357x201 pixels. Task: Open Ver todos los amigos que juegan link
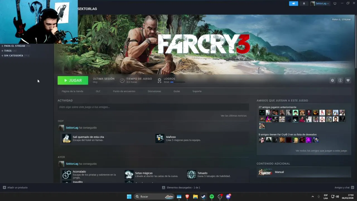321,151
